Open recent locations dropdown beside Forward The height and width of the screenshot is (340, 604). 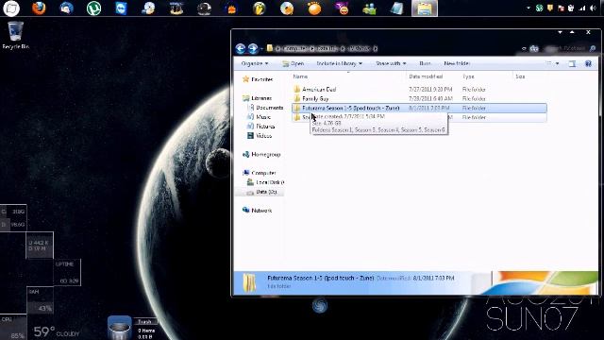pyautogui.click(x=262, y=49)
